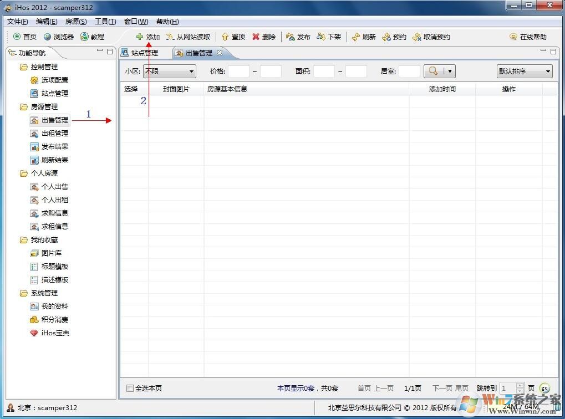Screen dimensions: 565x419
Task: Click the 刷新 (Refresh) toolbar icon
Action: click(x=364, y=37)
